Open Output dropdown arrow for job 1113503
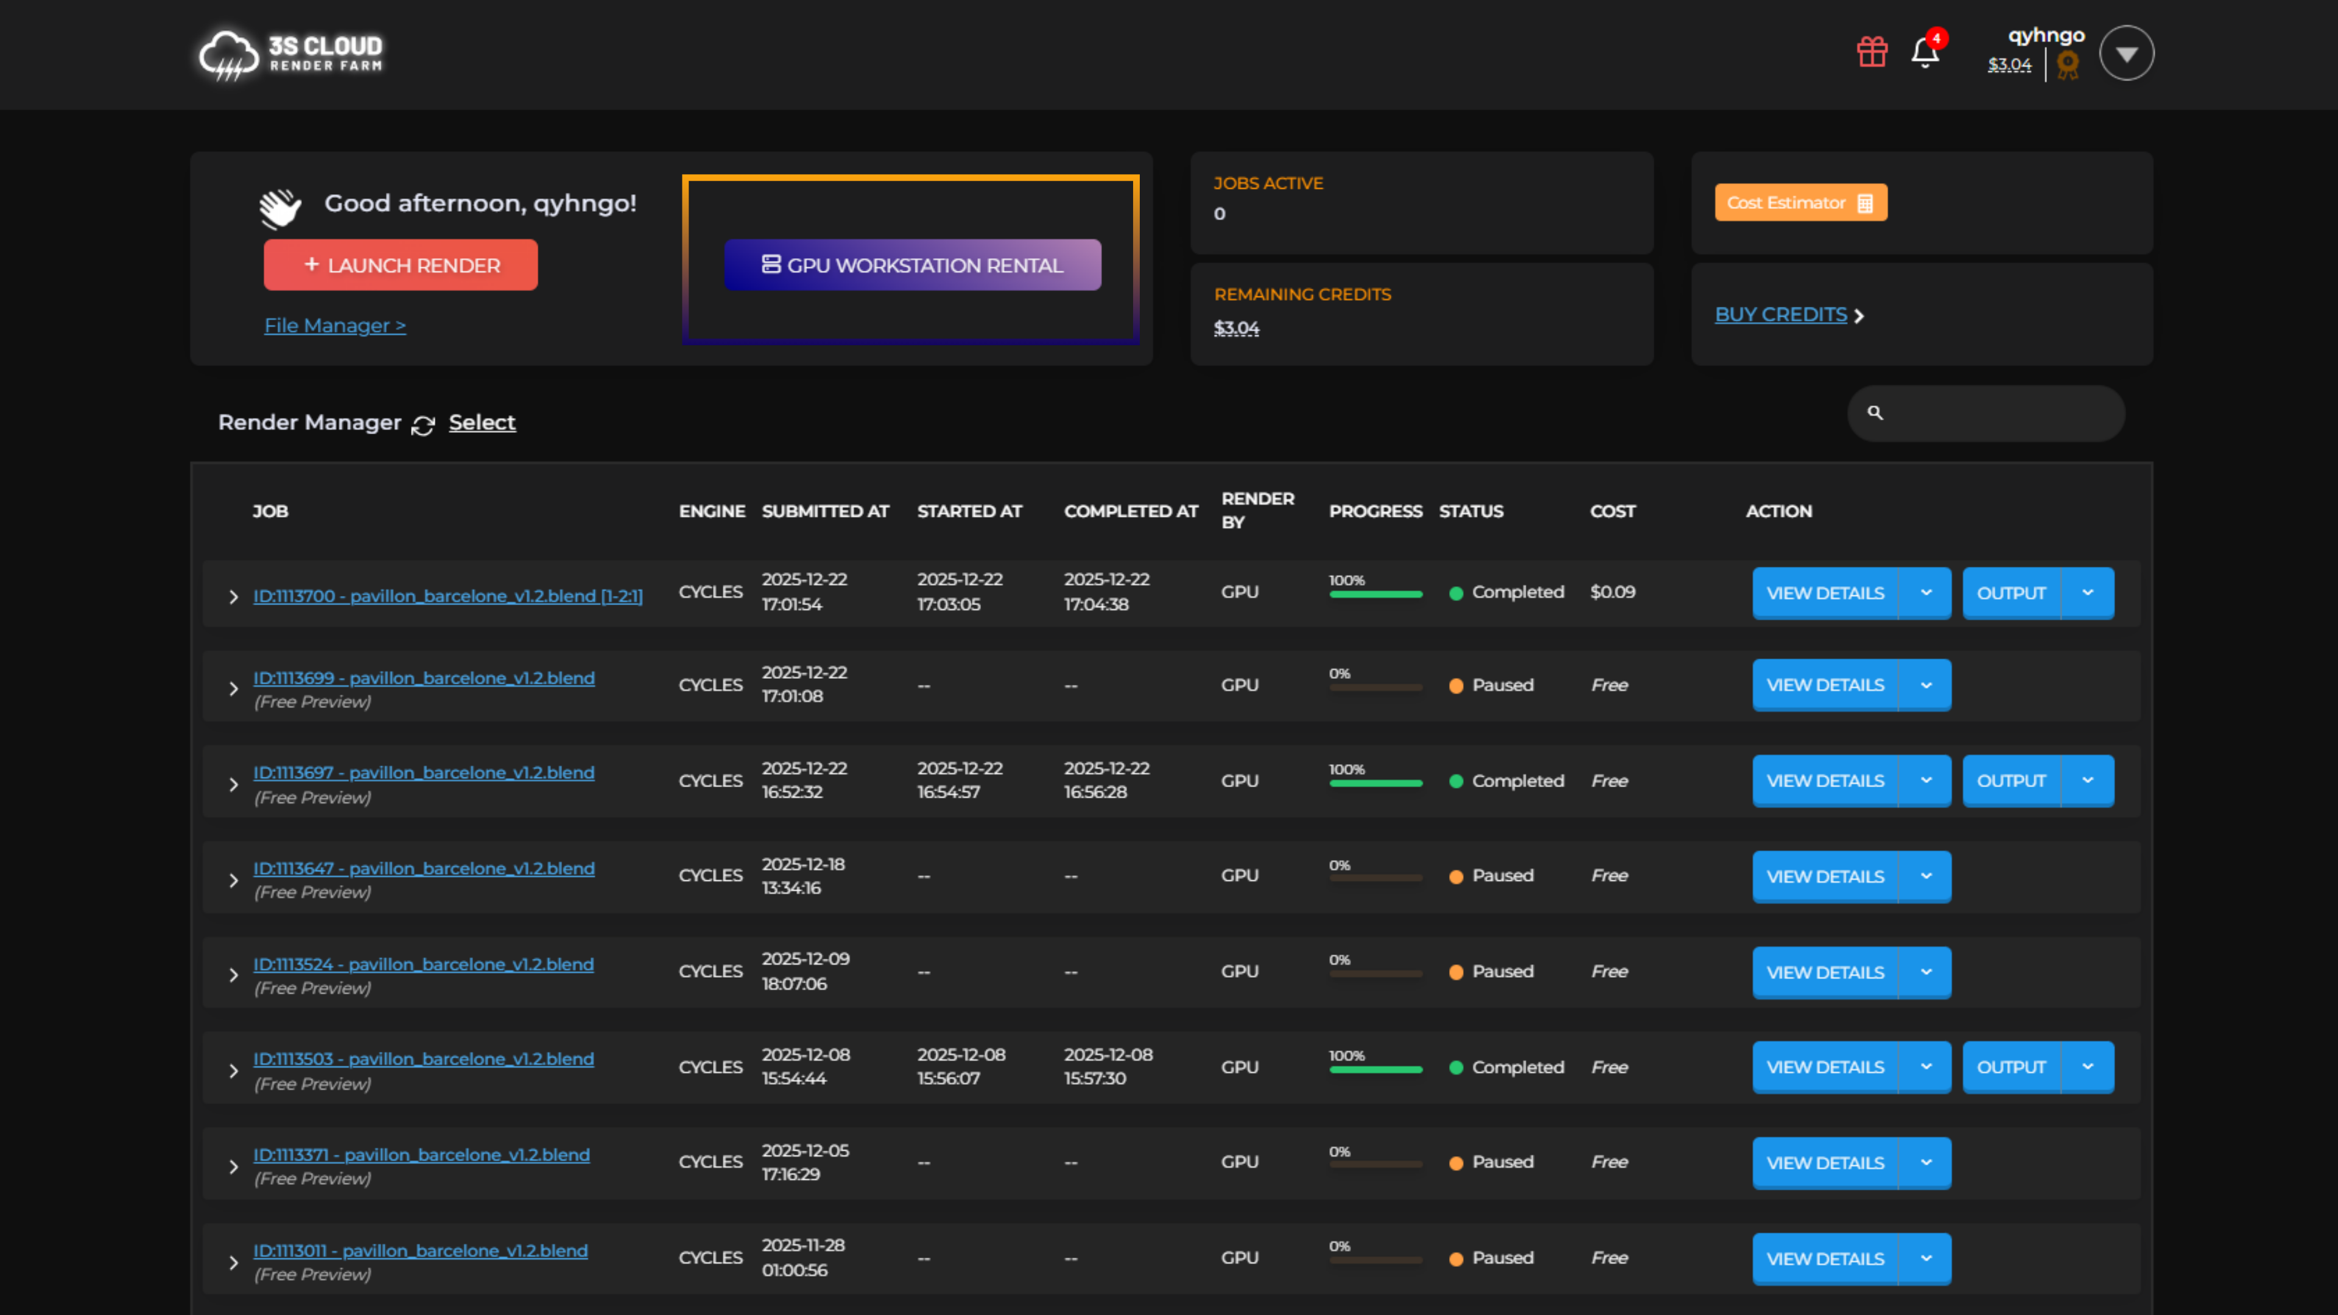This screenshot has height=1315, width=2338. (2088, 1067)
